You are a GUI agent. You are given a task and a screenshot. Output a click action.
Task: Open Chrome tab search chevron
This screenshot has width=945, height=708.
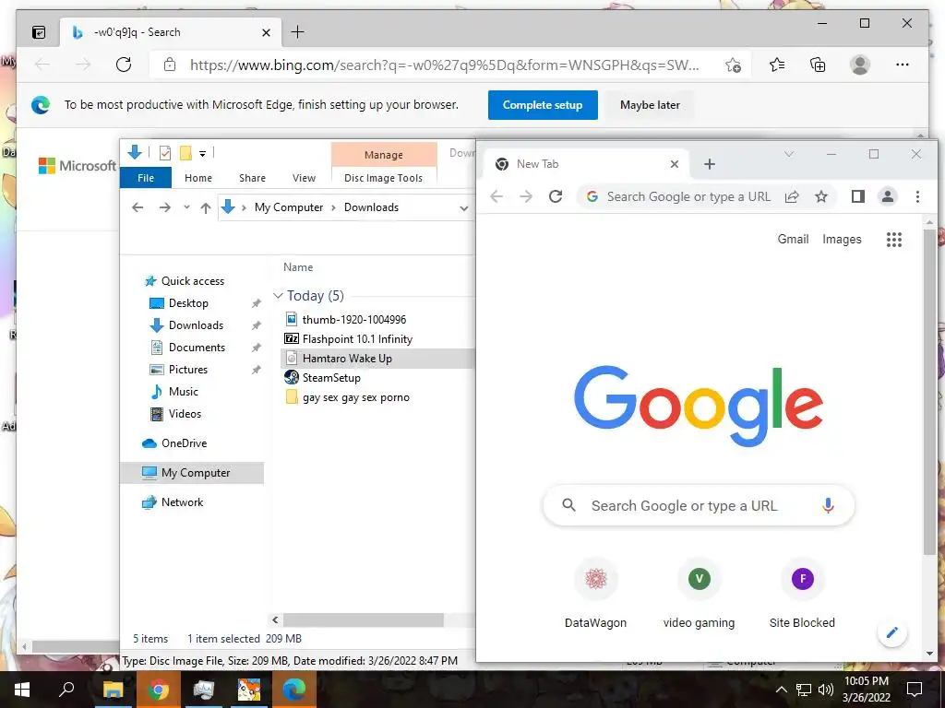tap(788, 154)
